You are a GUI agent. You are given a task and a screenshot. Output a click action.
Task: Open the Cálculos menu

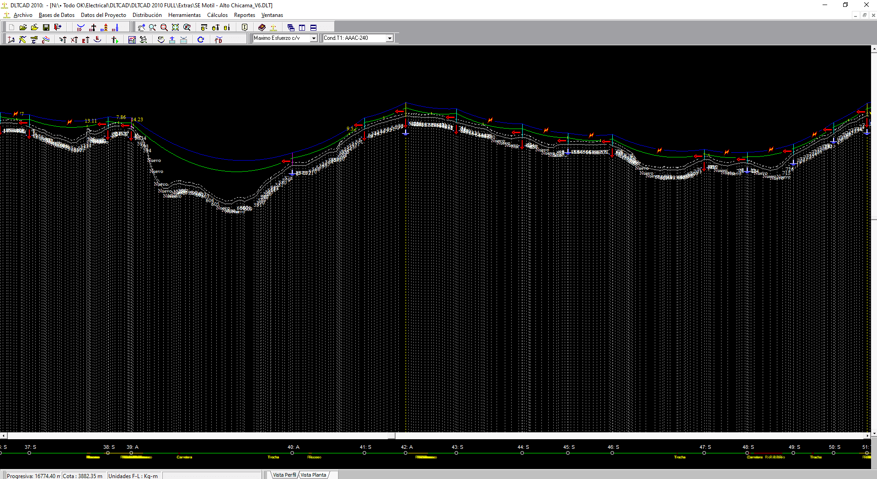pyautogui.click(x=217, y=15)
